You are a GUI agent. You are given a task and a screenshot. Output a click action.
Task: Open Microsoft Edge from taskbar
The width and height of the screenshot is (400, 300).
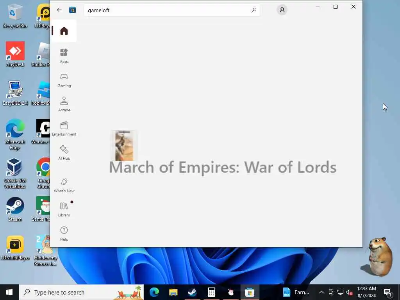[x=154, y=292]
